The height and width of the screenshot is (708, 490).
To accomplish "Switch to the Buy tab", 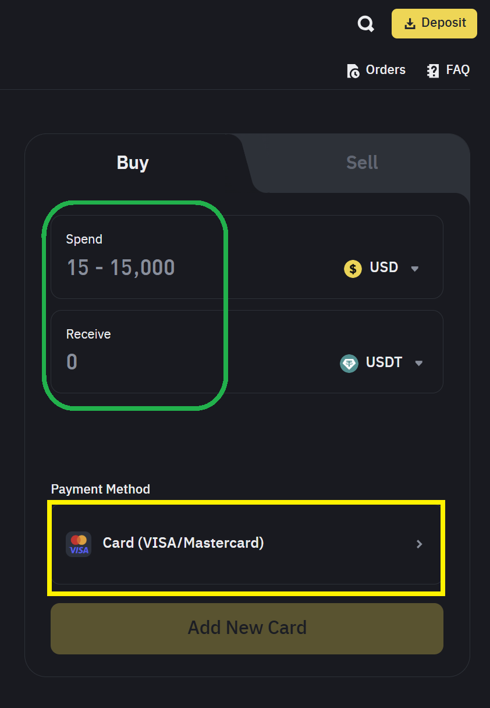I will (133, 163).
